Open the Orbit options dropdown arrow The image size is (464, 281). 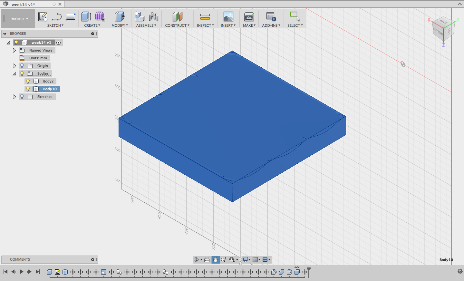pos(201,260)
